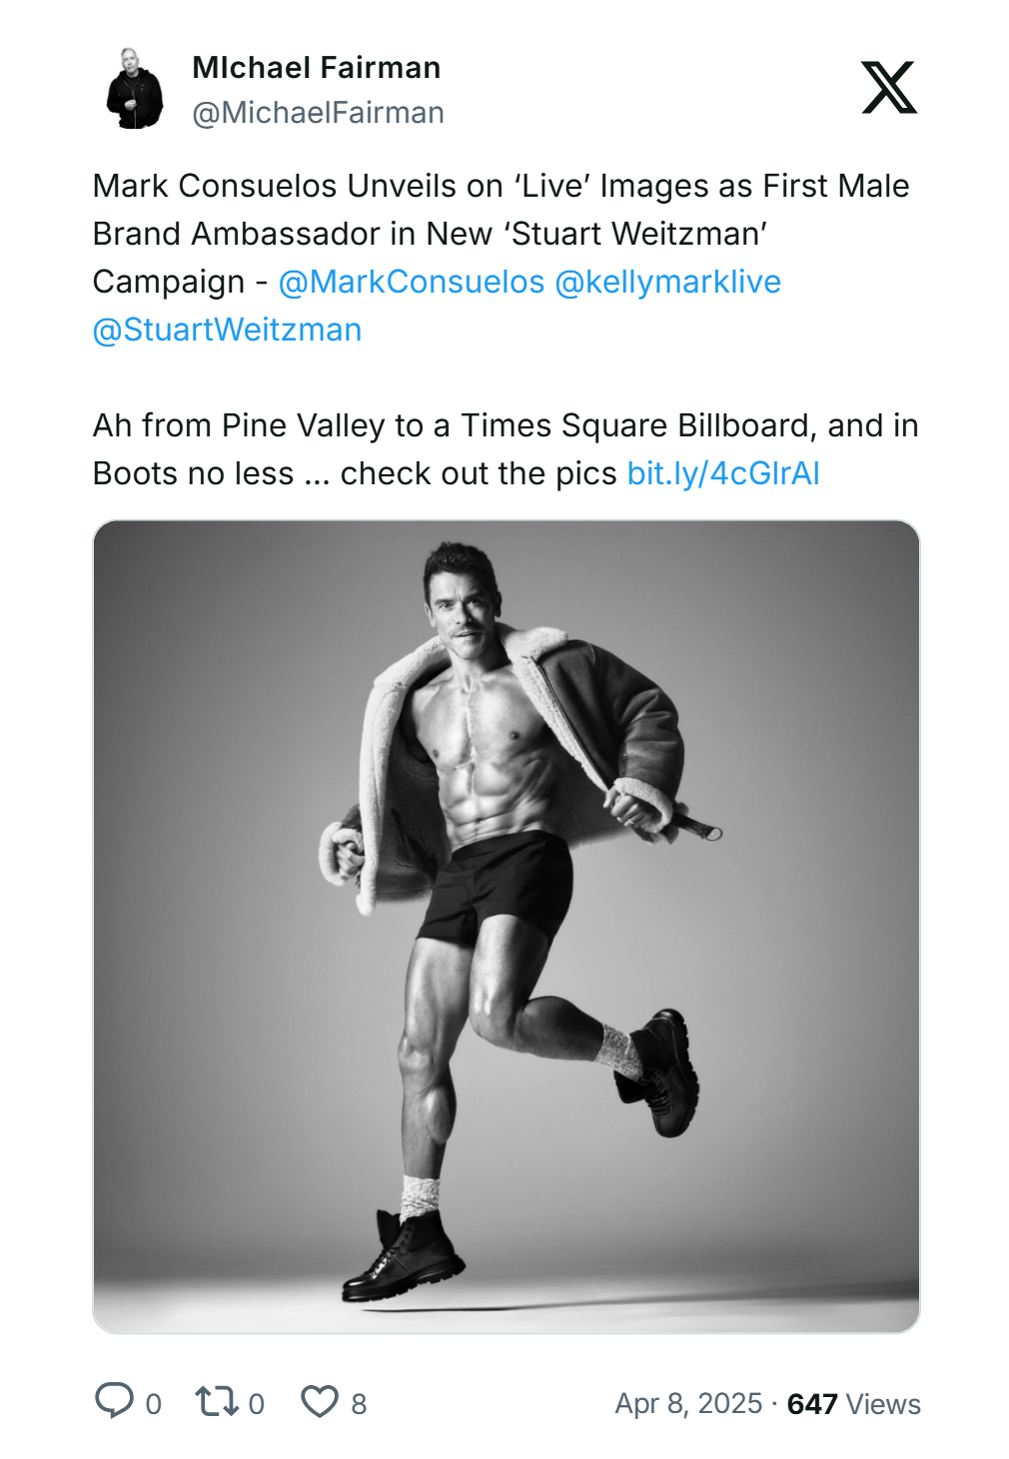1009x1459 pixels.
Task: Follow the bit.ly/4cGlrAI link
Action: (x=723, y=473)
